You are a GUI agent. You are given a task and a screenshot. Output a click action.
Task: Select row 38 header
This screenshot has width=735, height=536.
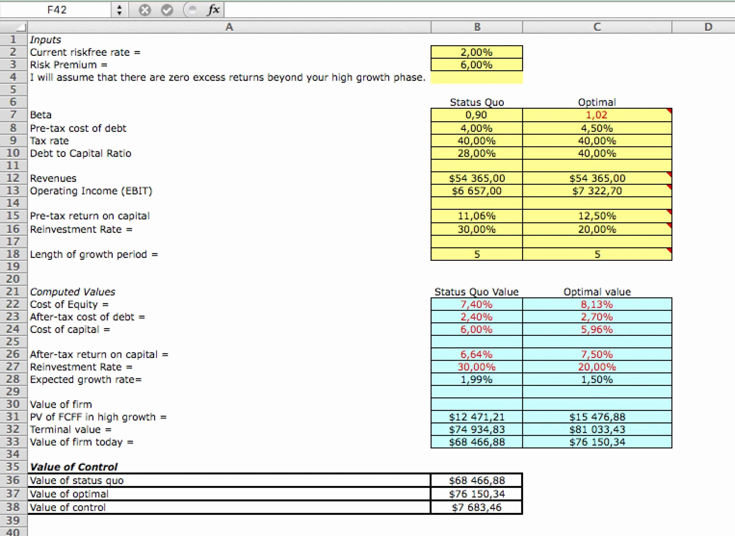tap(13, 507)
